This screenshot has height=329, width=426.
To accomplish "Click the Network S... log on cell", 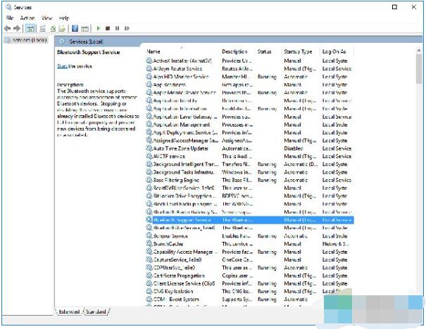I will [x=336, y=244].
